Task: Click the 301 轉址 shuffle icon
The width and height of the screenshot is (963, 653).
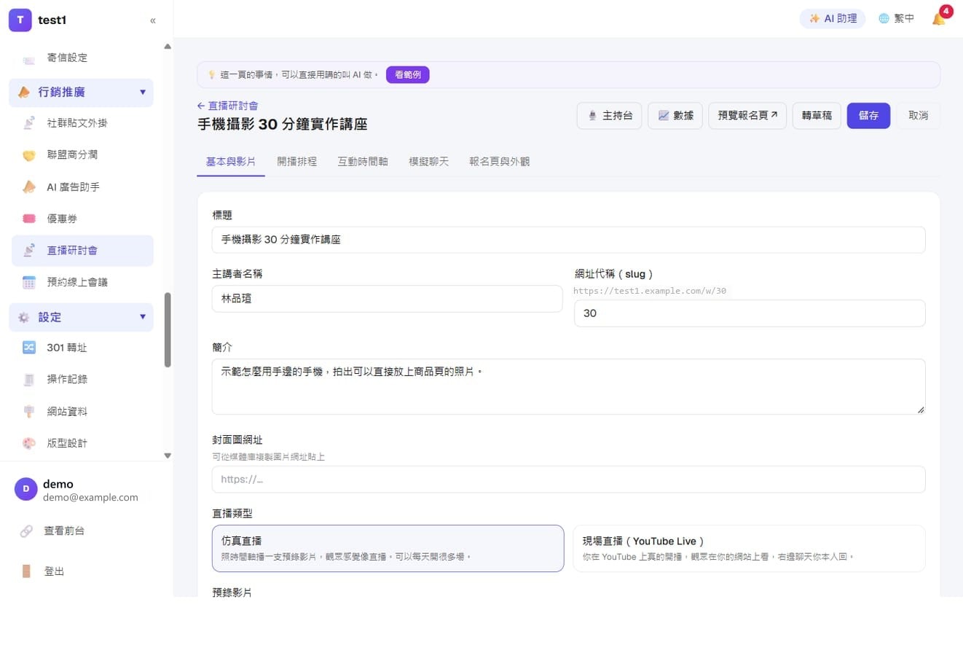Action: tap(29, 348)
